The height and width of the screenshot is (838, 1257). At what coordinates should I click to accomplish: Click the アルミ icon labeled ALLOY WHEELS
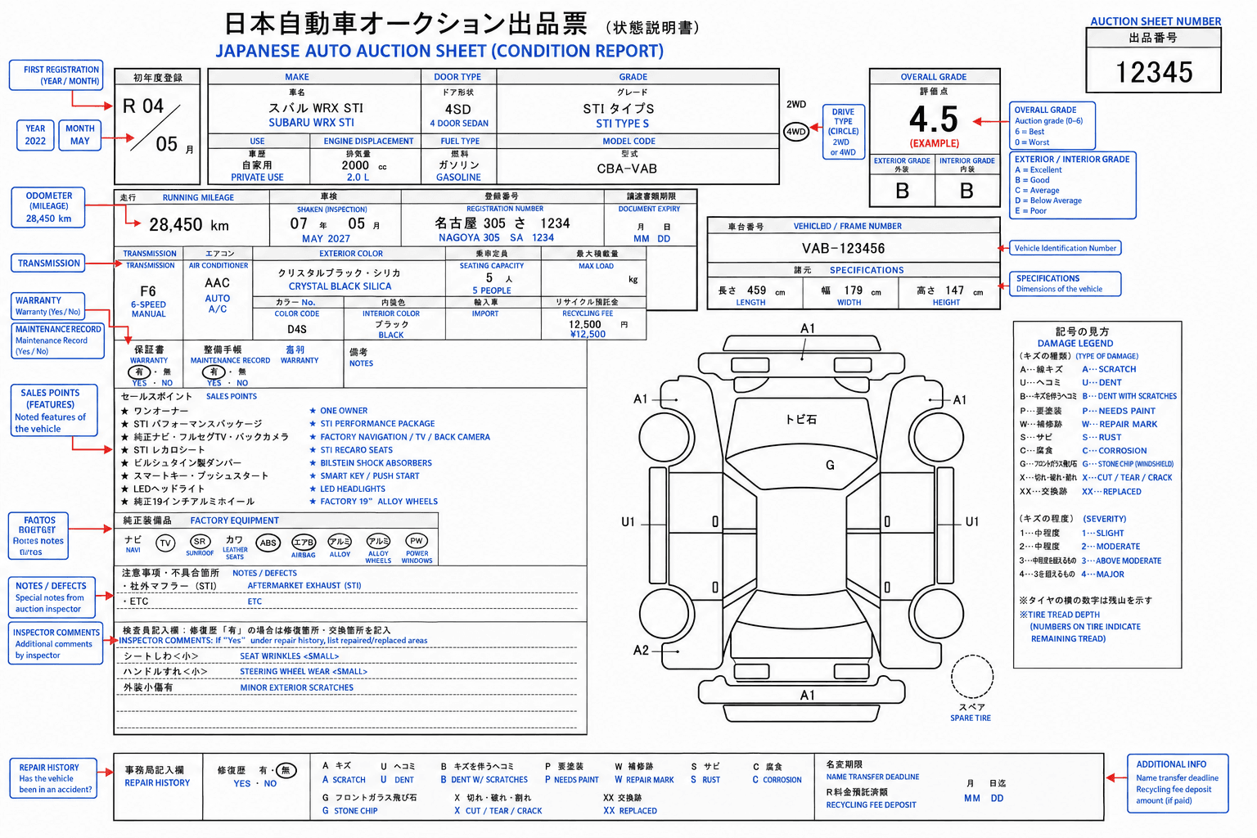point(378,541)
